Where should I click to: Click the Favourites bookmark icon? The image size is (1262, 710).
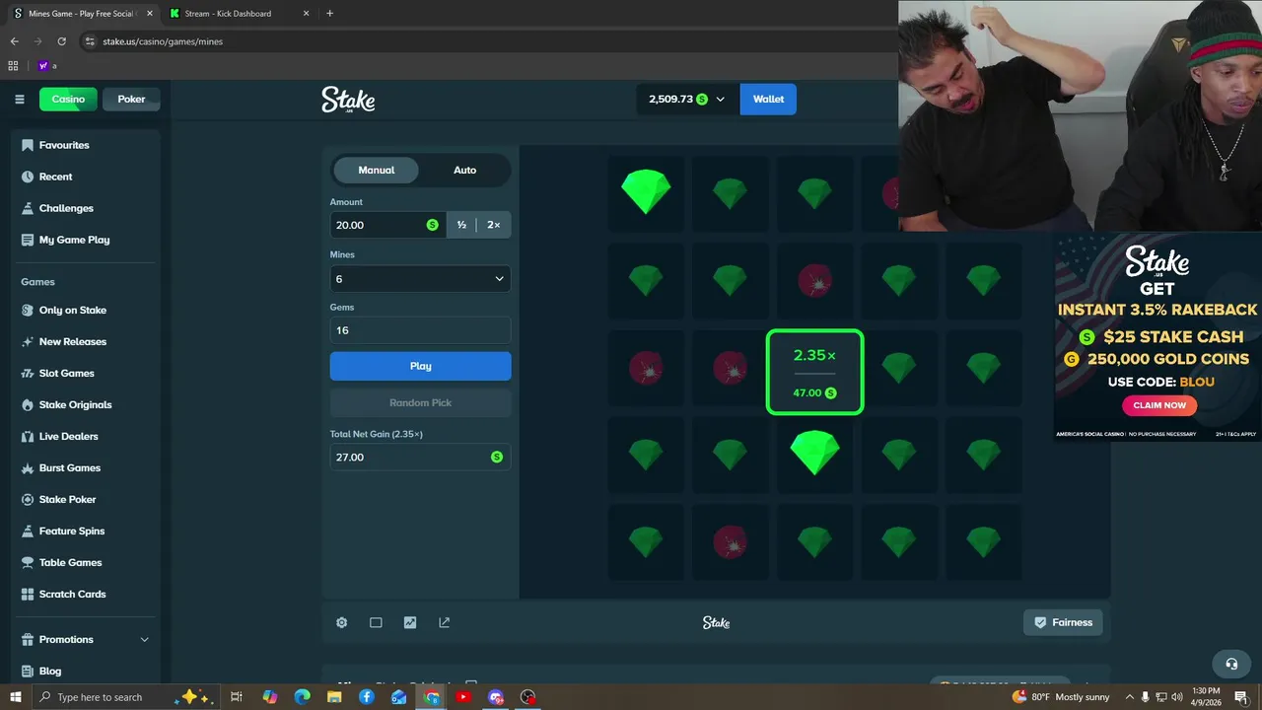pos(28,145)
